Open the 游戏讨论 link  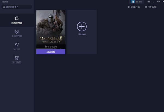coord(134,7)
